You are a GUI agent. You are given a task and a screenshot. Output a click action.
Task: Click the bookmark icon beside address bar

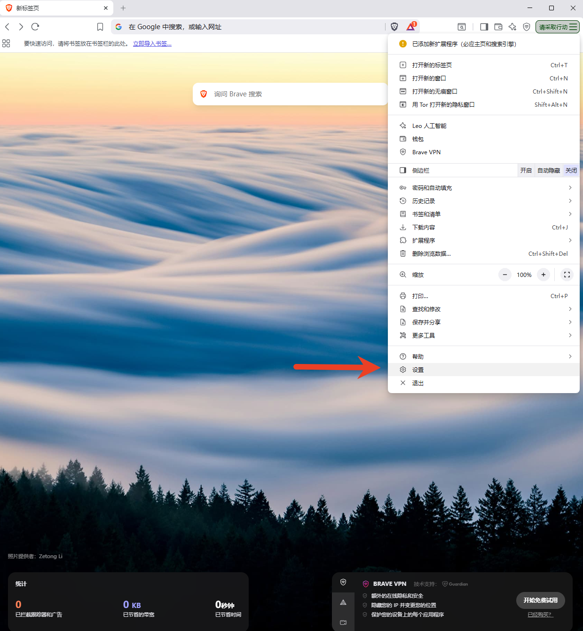coord(100,27)
